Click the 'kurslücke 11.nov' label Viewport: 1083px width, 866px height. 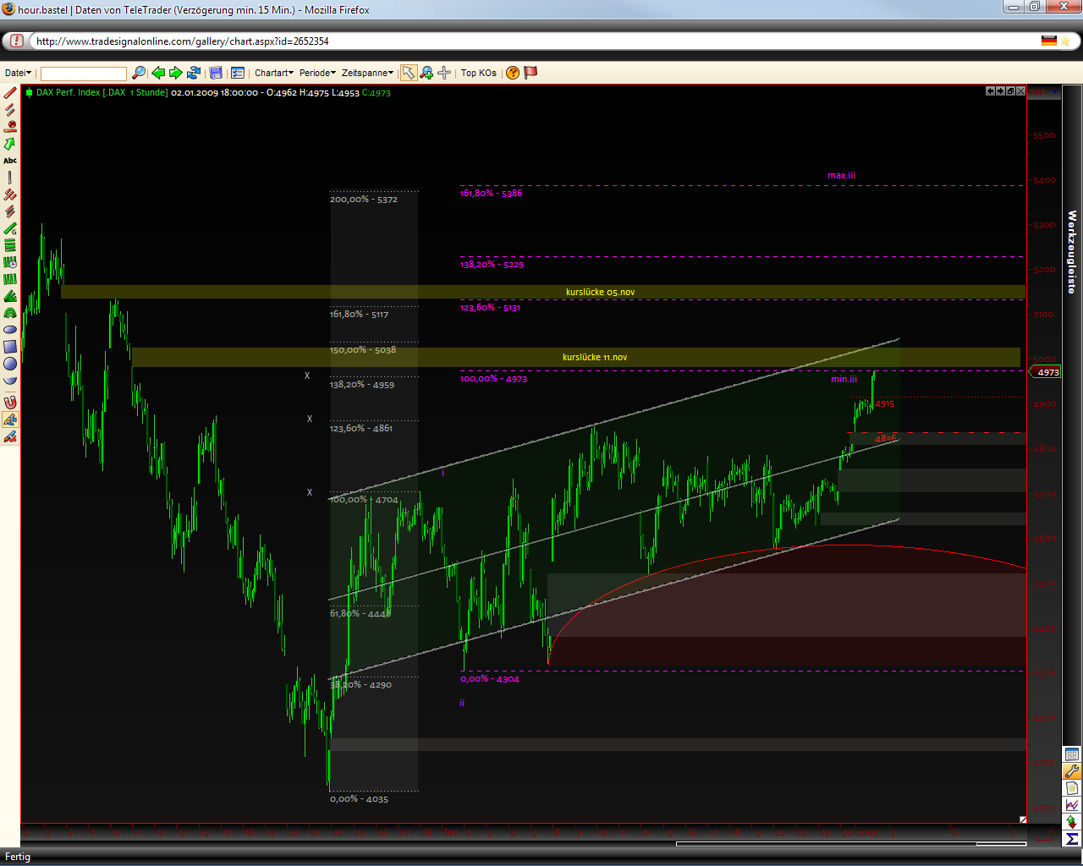[595, 357]
